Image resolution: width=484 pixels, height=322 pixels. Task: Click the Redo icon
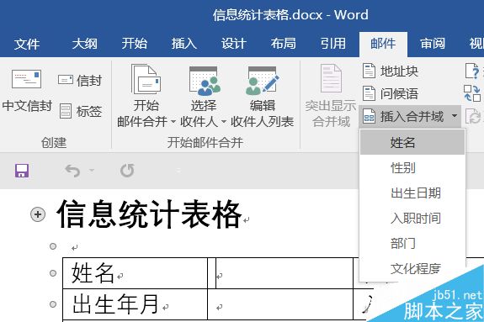click(x=127, y=171)
